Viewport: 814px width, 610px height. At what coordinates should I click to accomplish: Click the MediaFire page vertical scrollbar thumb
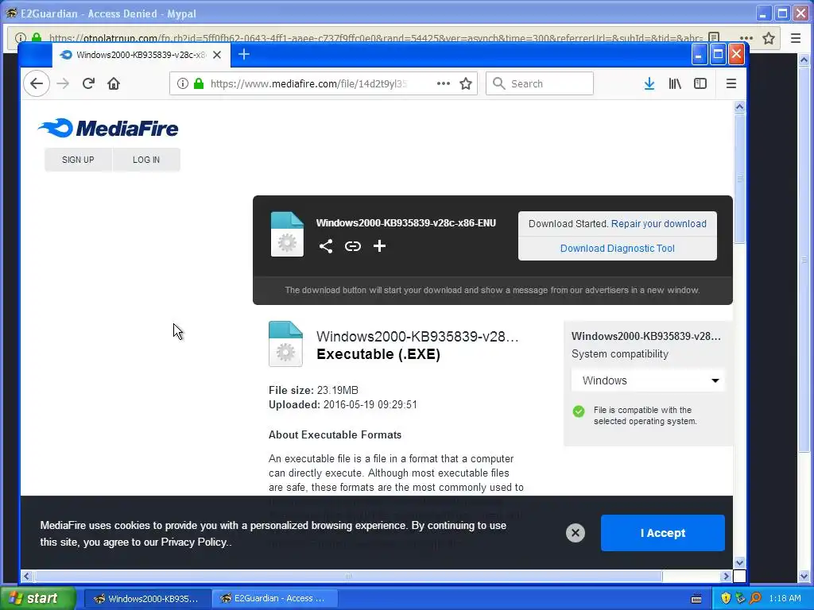point(739,179)
